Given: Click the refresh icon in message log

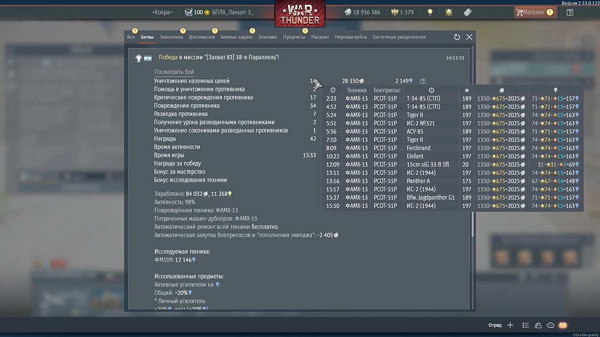Looking at the screenshot, I should [x=457, y=37].
